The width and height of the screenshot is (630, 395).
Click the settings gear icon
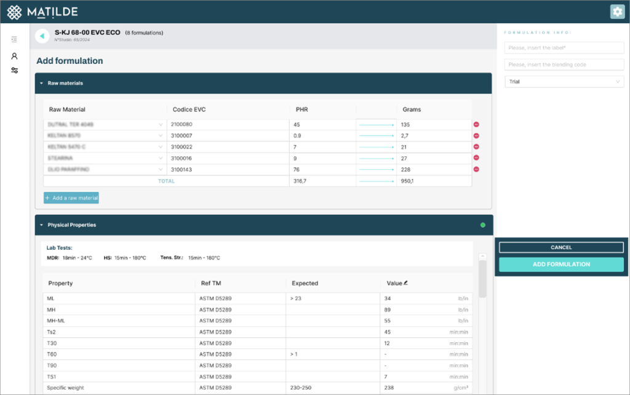(x=616, y=12)
